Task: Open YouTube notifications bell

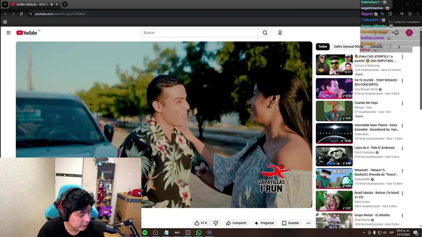Action: (397, 33)
